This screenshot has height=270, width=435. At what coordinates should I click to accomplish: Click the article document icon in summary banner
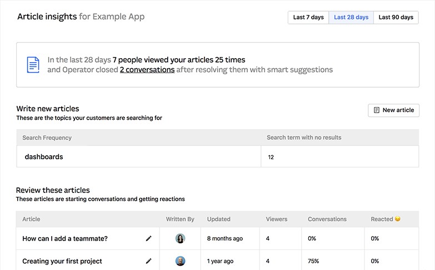click(33, 65)
